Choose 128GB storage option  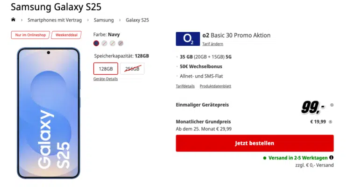106,69
